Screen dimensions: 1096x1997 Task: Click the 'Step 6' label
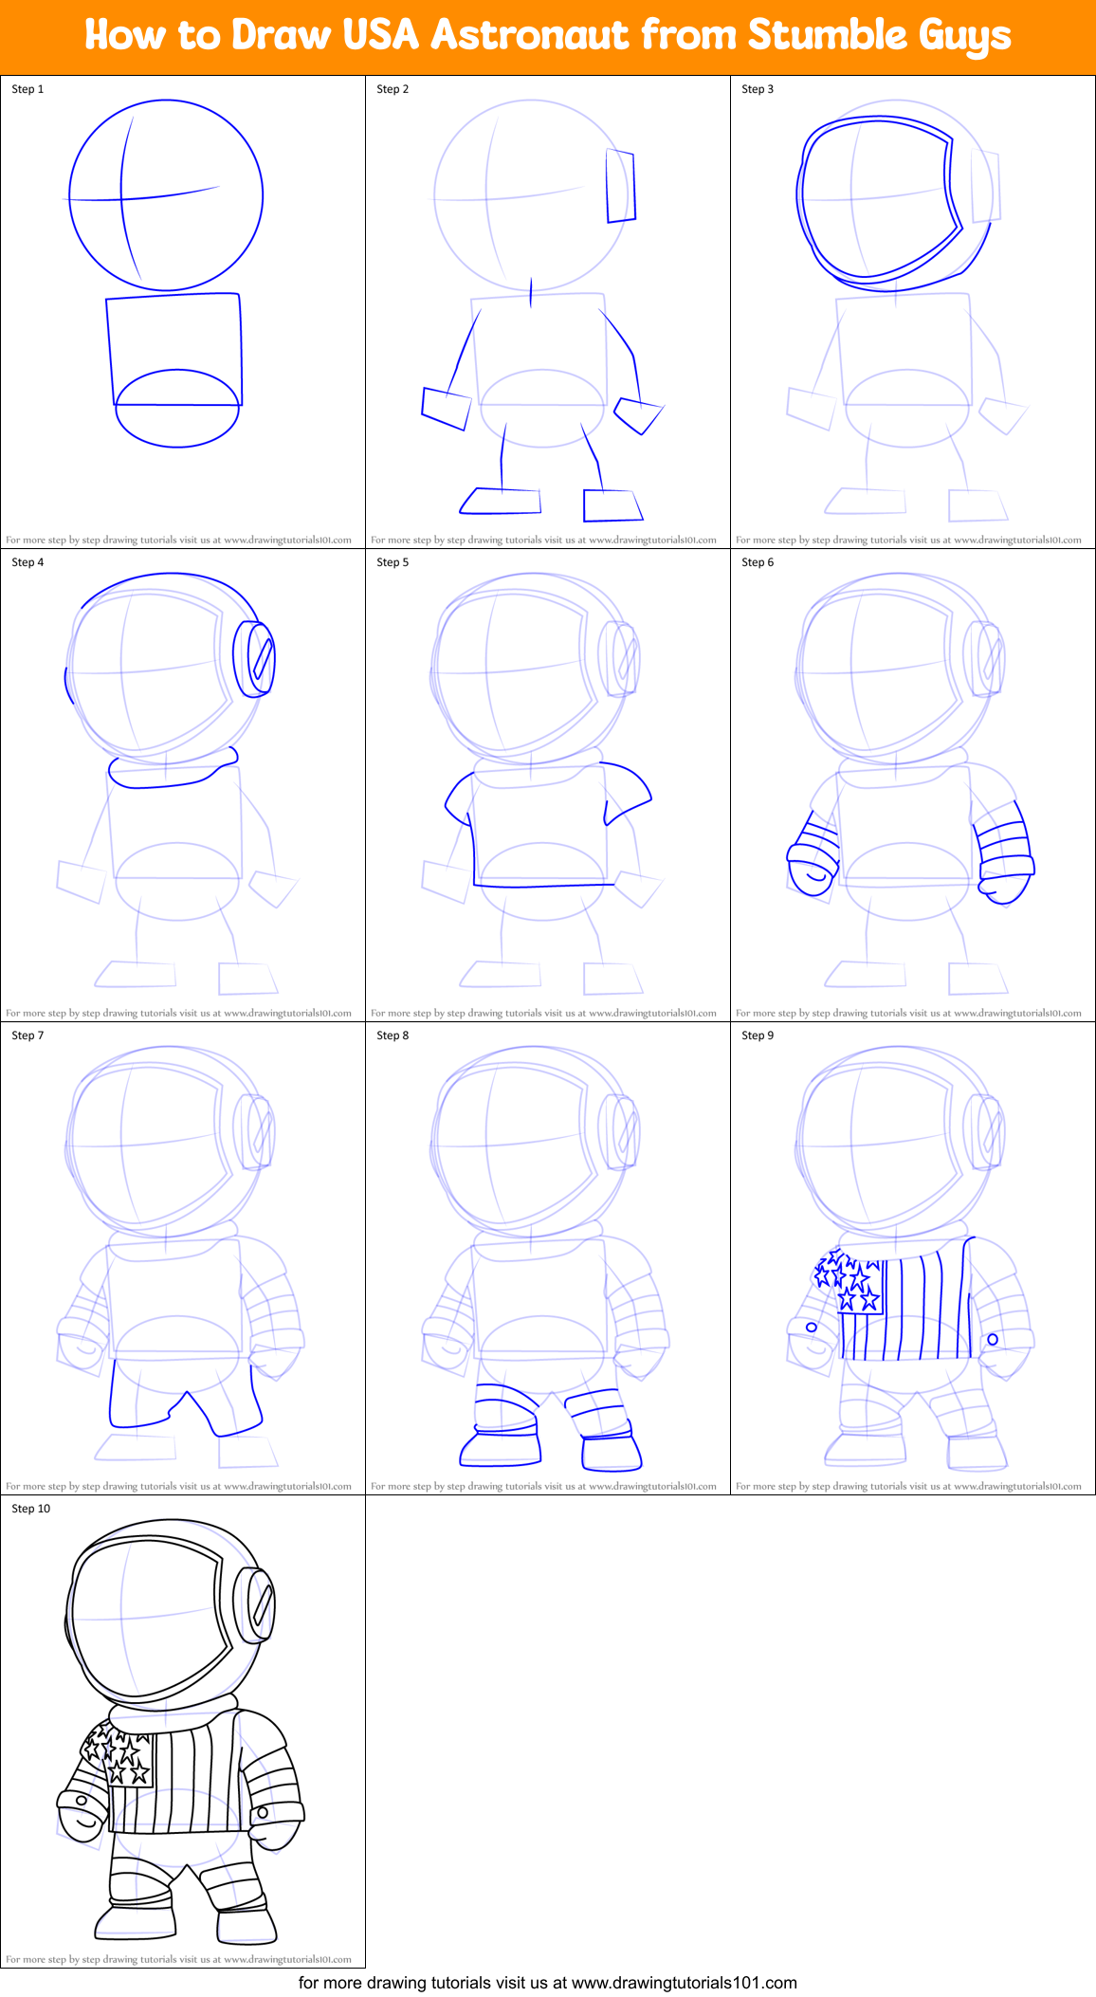point(758,562)
